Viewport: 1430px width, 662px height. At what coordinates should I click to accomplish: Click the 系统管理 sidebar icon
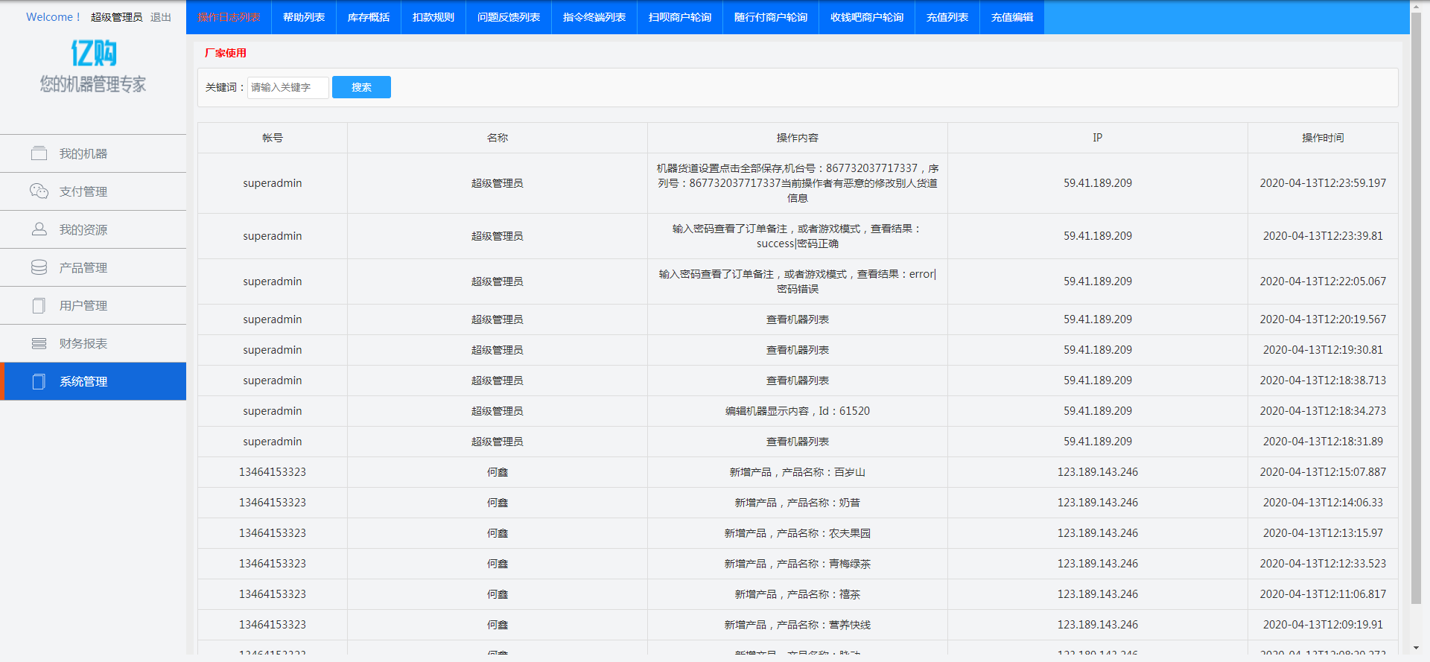coord(39,381)
